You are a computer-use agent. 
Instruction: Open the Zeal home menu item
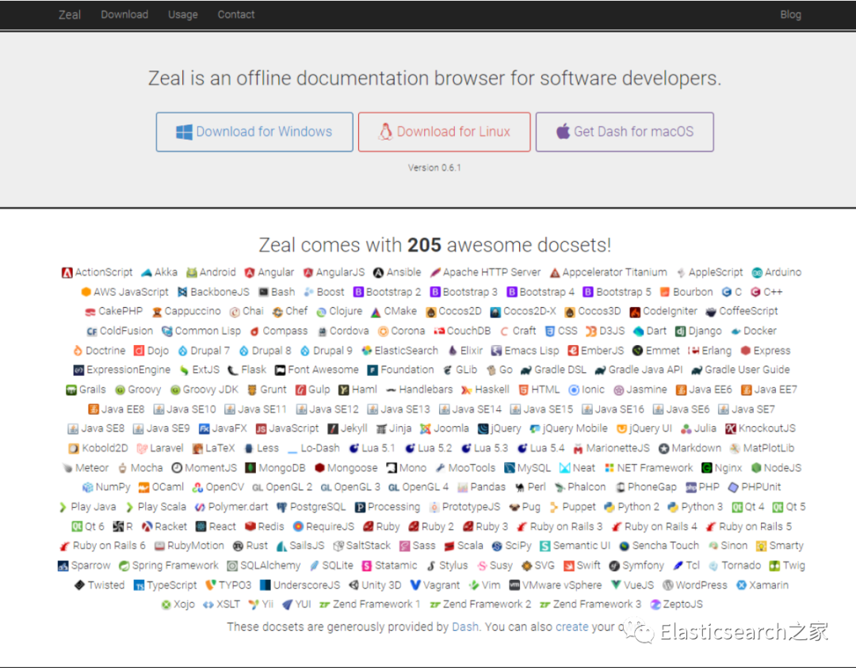(69, 15)
